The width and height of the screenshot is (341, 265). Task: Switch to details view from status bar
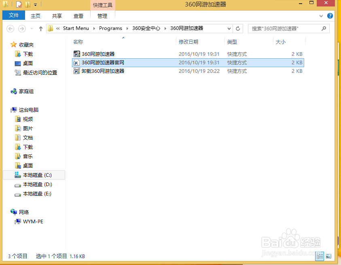click(x=320, y=256)
